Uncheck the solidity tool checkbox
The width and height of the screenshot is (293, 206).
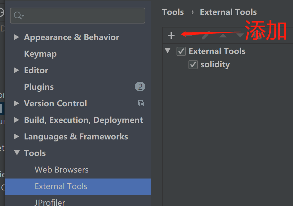click(193, 64)
